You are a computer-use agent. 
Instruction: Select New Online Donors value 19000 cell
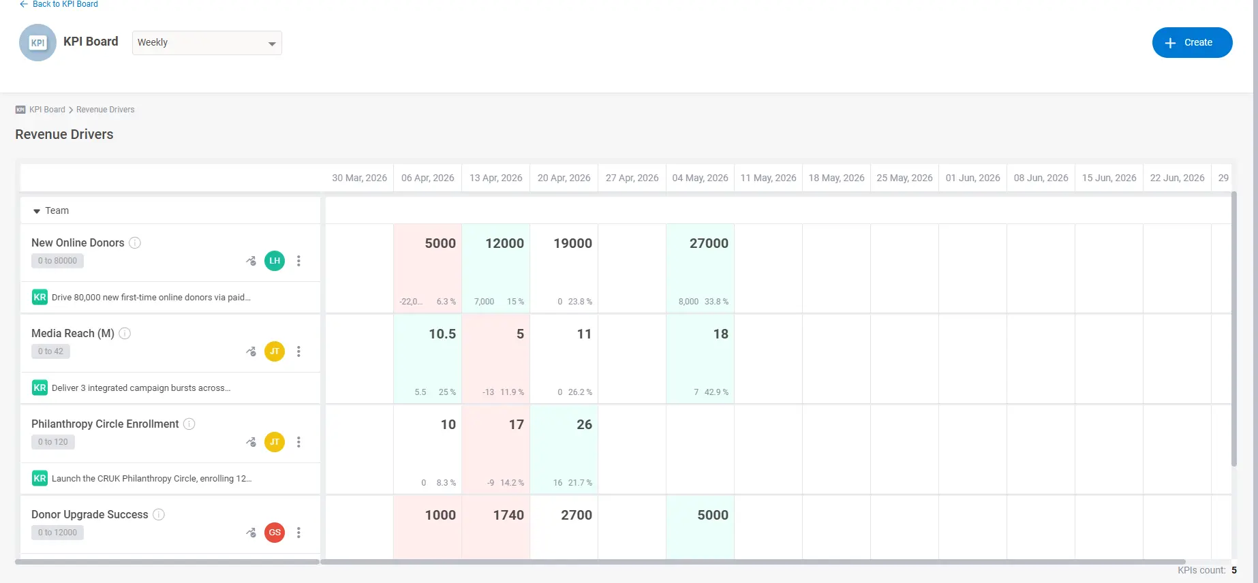564,268
